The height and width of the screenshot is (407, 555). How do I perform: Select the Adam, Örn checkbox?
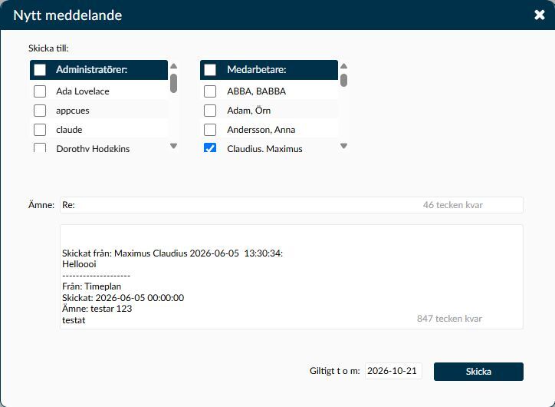(210, 111)
